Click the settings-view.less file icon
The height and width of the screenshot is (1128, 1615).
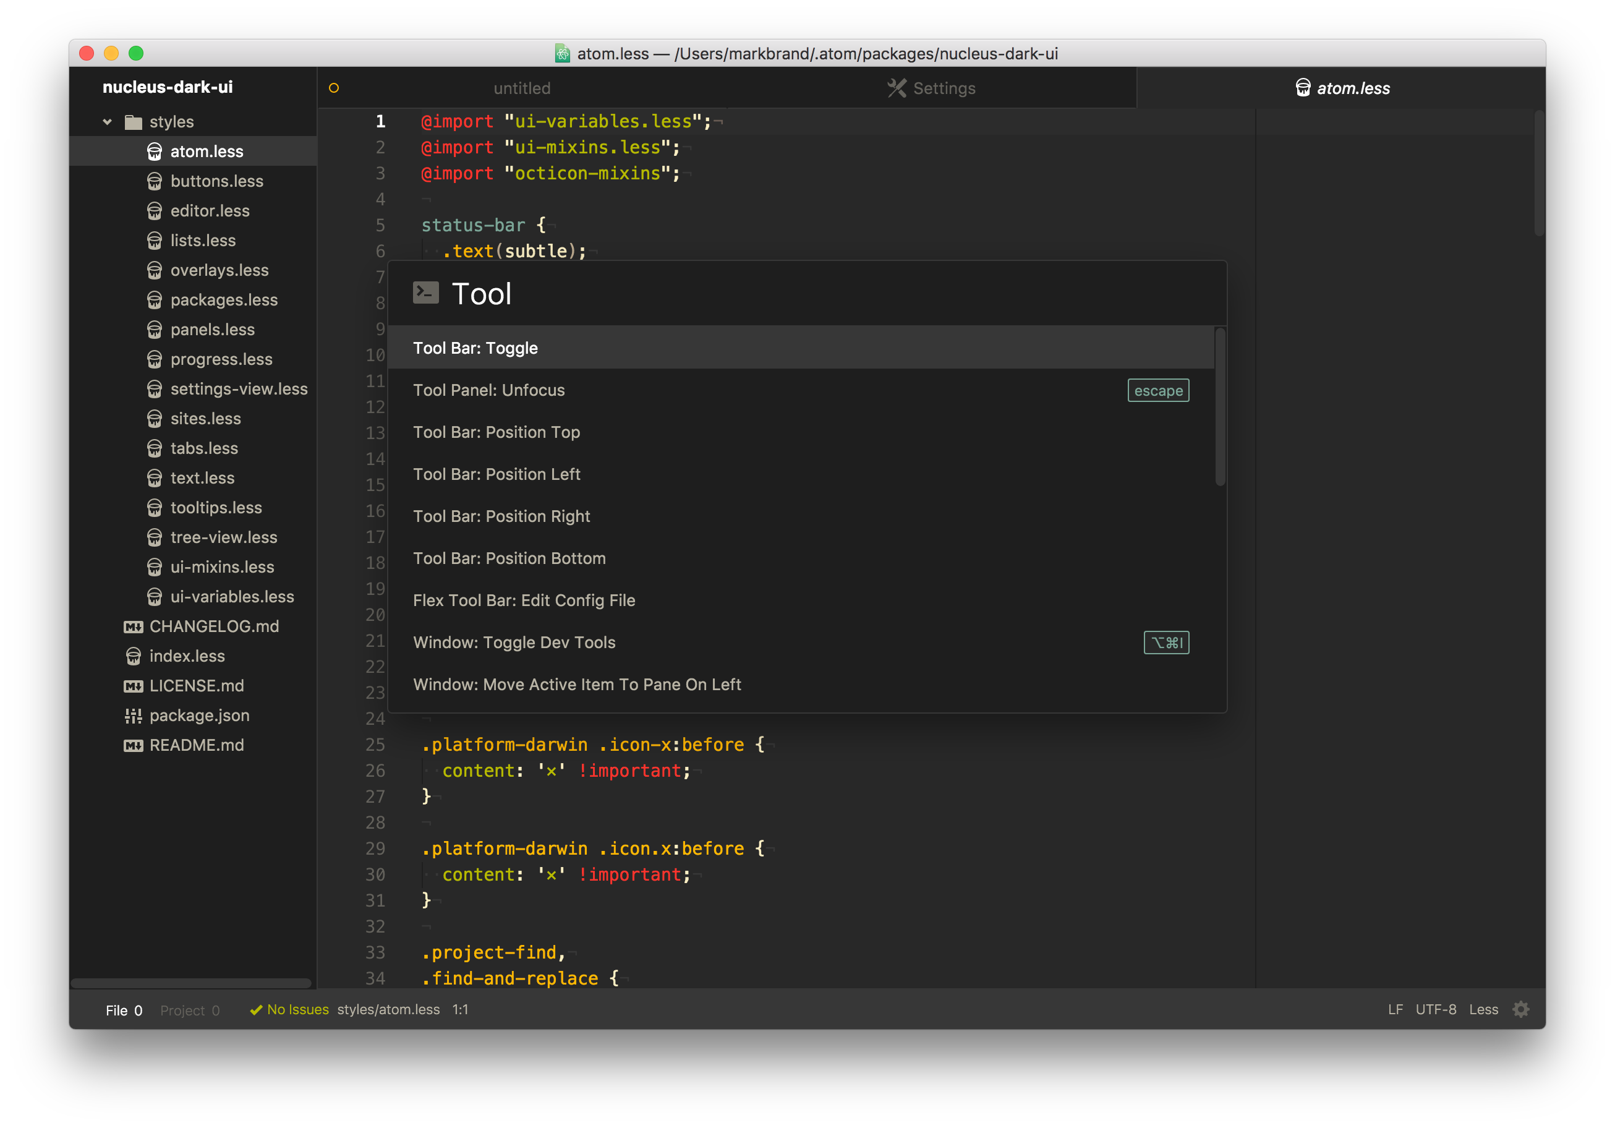155,388
